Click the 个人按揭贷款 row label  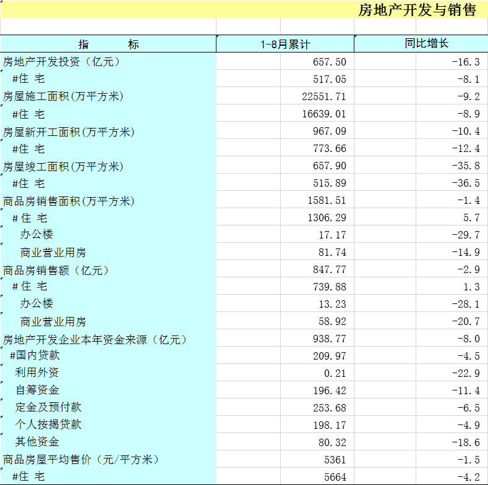(x=48, y=424)
